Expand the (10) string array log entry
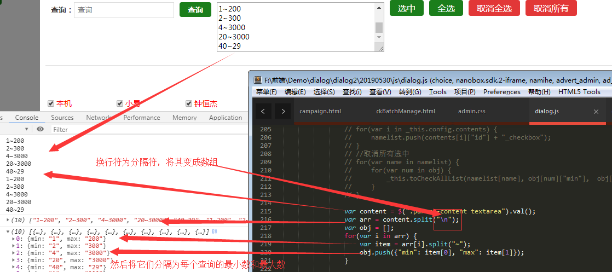 click(x=9, y=219)
